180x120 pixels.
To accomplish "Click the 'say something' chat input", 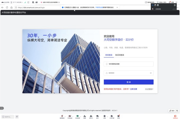I will click(8, 117).
